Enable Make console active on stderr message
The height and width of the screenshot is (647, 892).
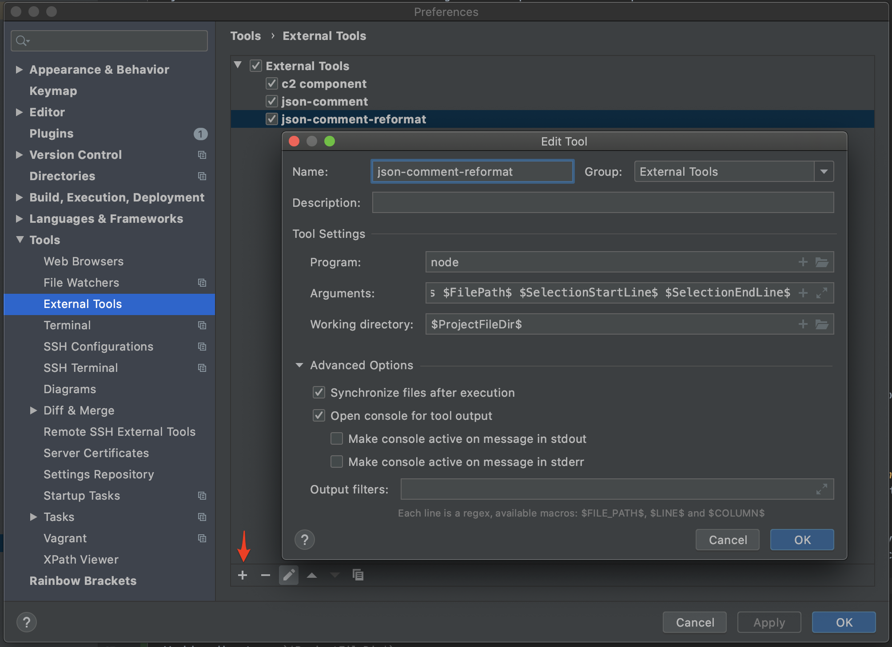[337, 462]
